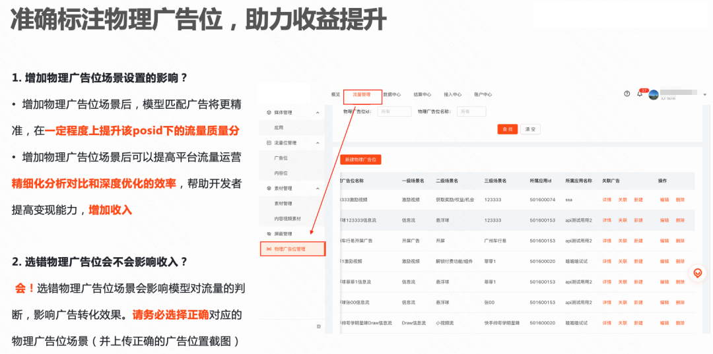Click the ssa application name cell
This screenshot has width=713, height=354.
[569, 200]
